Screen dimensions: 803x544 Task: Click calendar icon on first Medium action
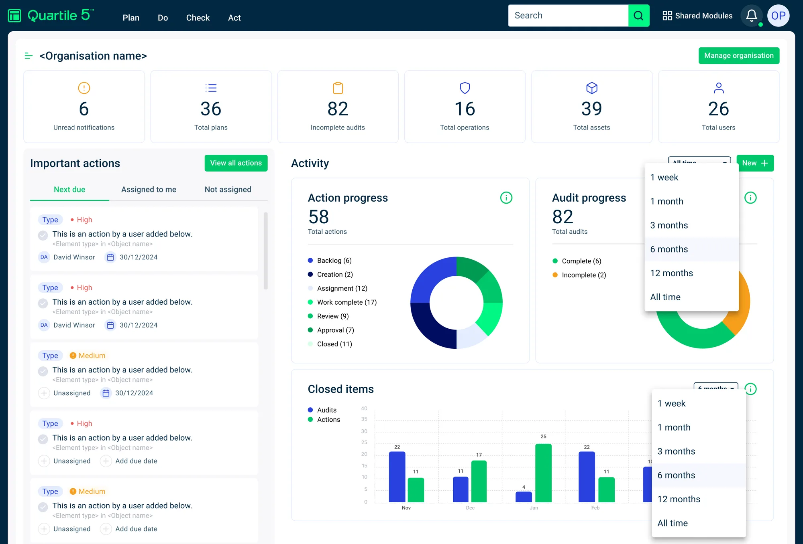[x=106, y=393]
